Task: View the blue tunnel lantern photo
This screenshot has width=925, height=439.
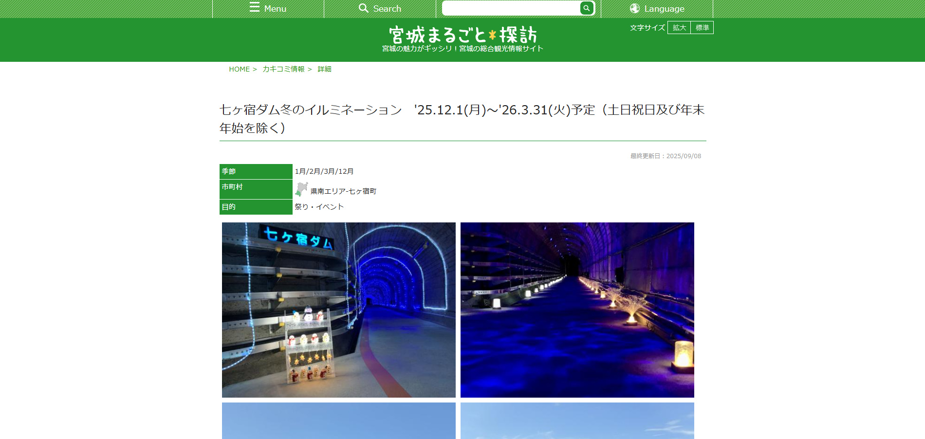Action: tap(577, 310)
